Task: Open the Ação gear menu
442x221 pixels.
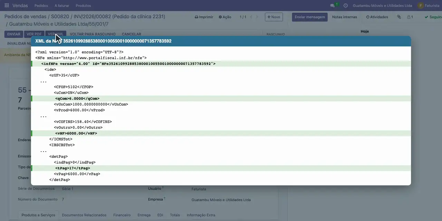Action: click(x=225, y=17)
